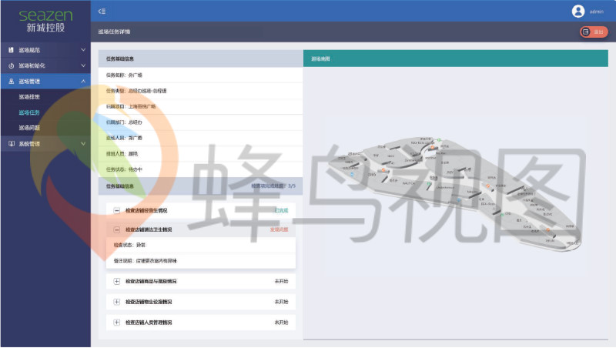Expand the 检查店铺商品与摆放情况 row plus icon
Viewport: 616px width, 348px height.
click(117, 281)
